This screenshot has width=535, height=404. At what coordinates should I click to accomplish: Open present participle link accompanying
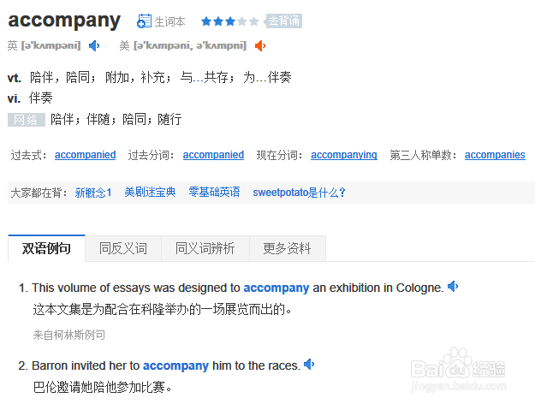click(343, 155)
